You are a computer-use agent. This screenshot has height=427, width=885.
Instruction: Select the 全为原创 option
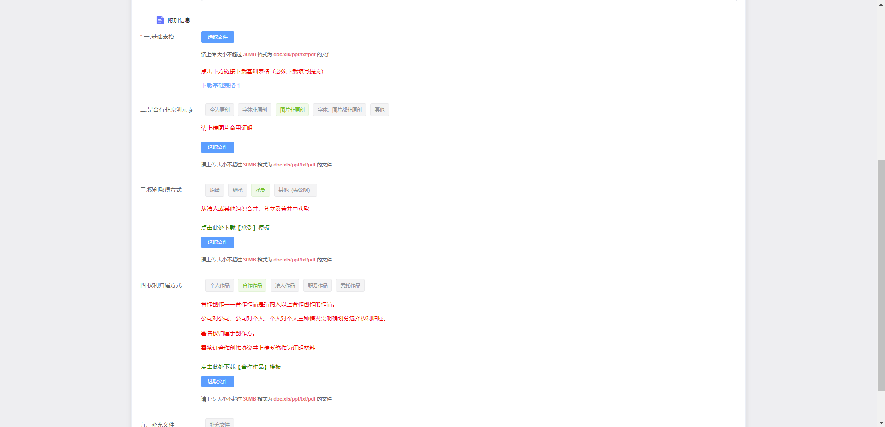click(x=219, y=110)
